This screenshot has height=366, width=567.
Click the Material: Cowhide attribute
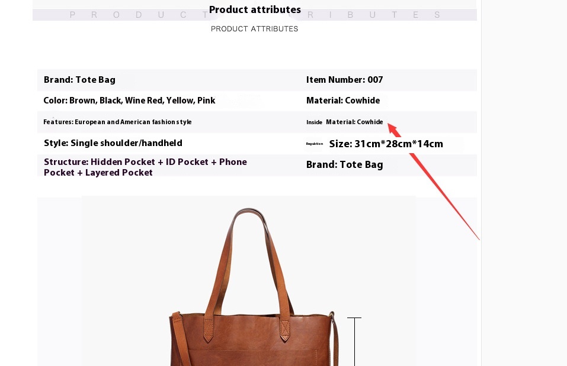343,101
